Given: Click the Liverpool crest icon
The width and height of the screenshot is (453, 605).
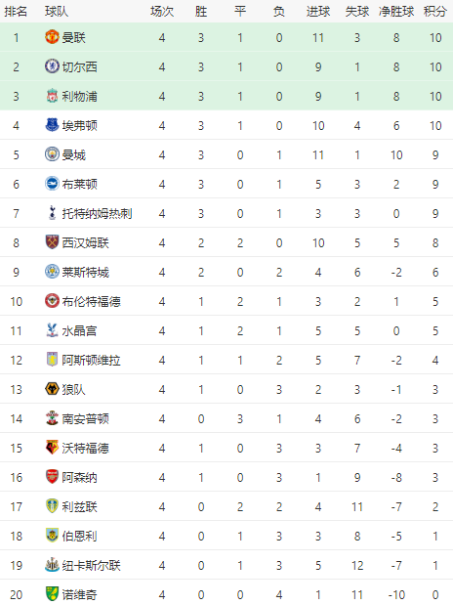Looking at the screenshot, I should (52, 96).
